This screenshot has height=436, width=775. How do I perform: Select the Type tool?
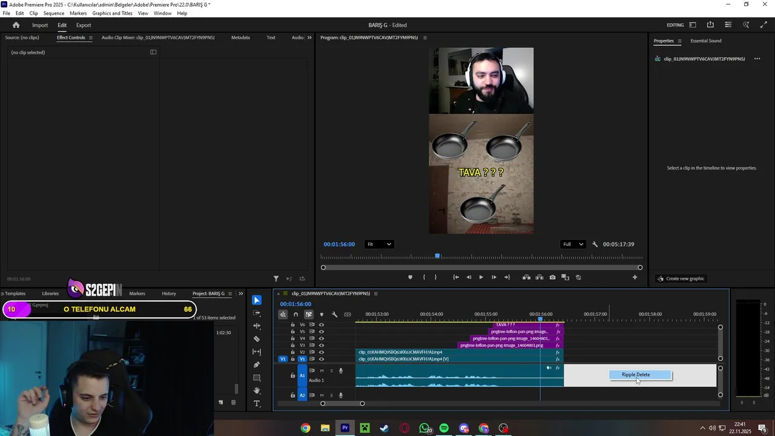point(257,404)
